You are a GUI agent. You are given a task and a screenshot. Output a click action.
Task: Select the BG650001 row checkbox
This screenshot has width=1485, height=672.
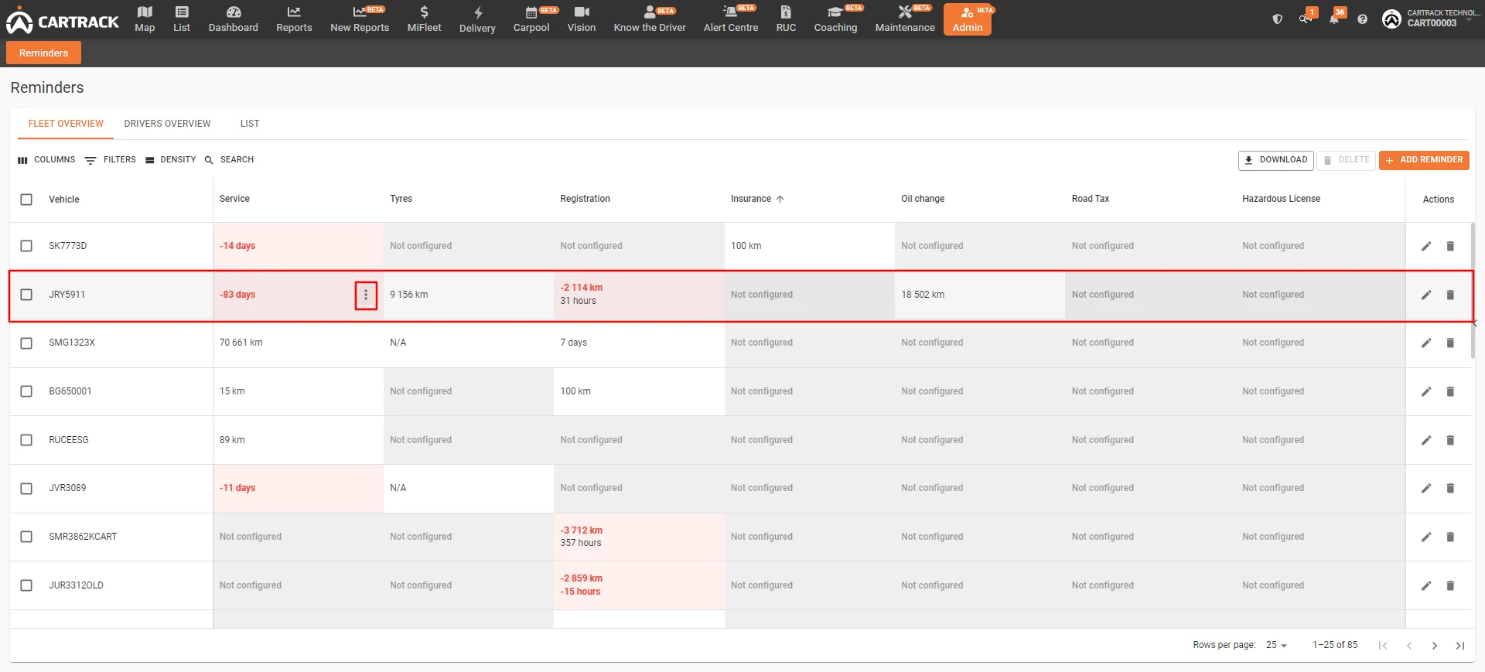click(x=26, y=391)
